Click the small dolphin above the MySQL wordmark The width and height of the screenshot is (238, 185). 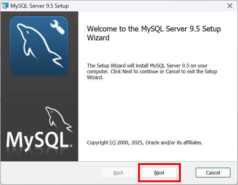(59, 119)
